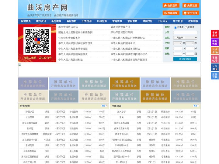The image size is (219, 164).
Task: Click the 确认提交搜索 search button
Action: (x=185, y=59)
